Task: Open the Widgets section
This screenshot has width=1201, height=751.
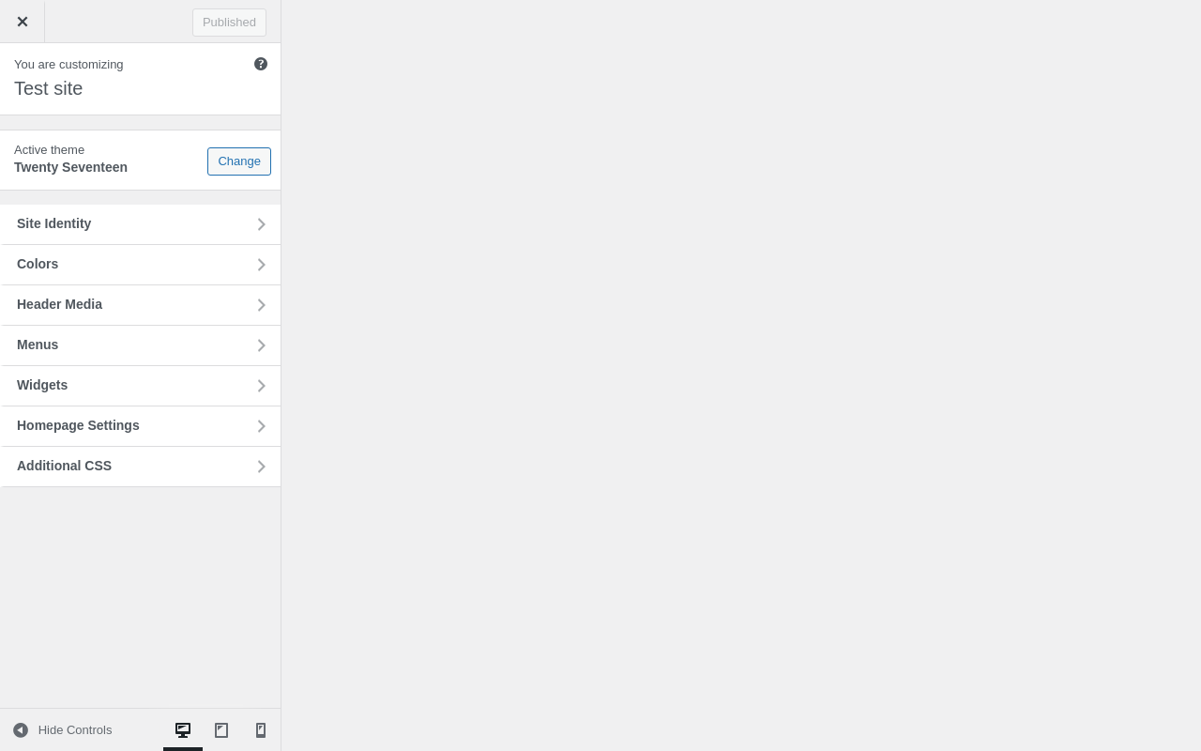Action: click(x=141, y=386)
